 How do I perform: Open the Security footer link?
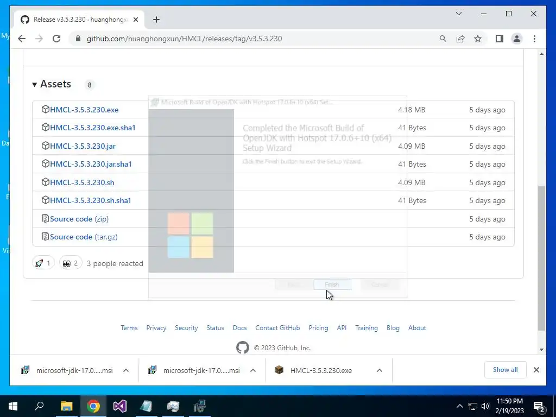(186, 328)
